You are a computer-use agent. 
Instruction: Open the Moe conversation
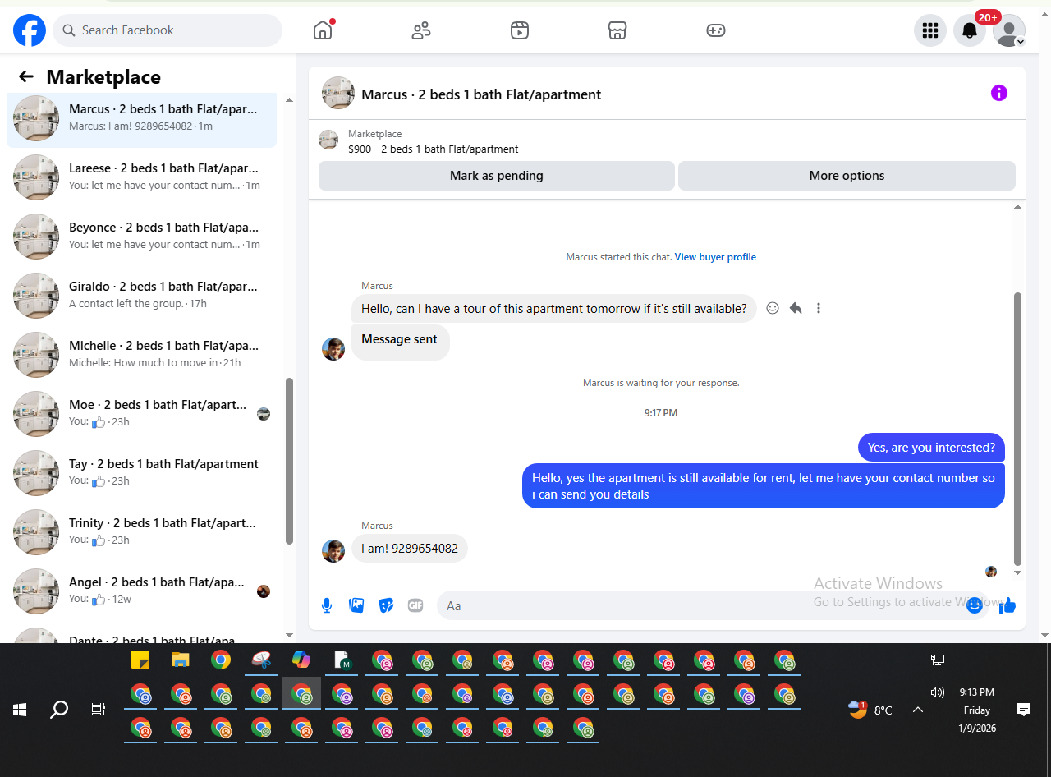coord(141,414)
